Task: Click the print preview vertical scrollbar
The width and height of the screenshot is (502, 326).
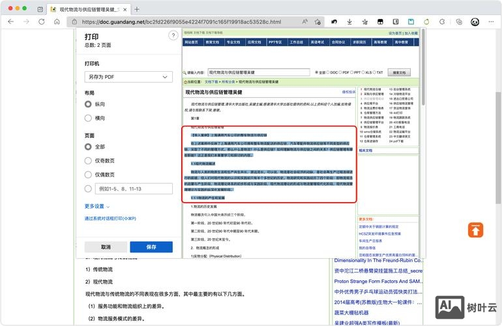Action: (x=423, y=67)
